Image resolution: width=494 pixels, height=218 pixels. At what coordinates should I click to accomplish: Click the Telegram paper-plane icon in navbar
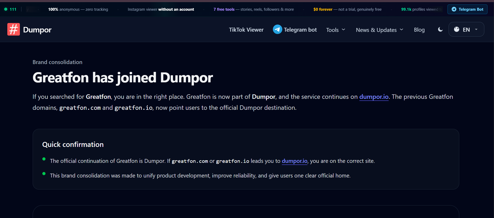click(277, 29)
